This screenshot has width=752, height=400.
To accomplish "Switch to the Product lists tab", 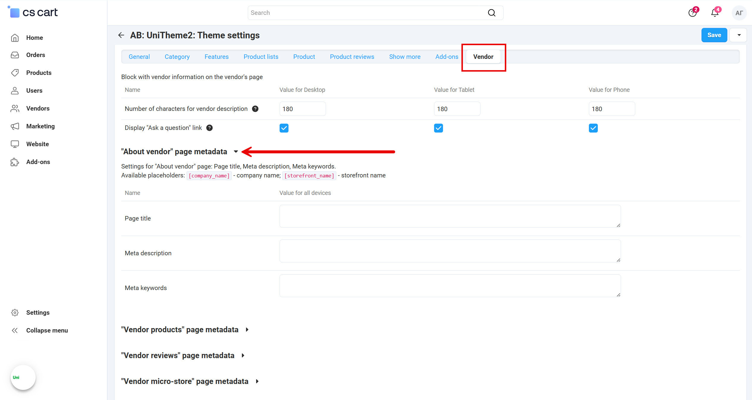I will coord(261,57).
